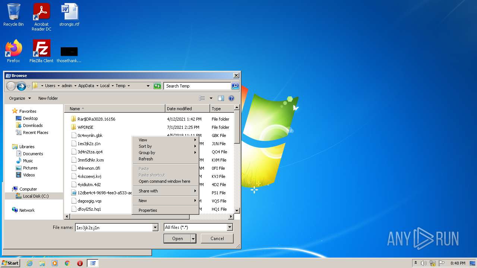Open strongis.rtf document on desktop
The height and width of the screenshot is (268, 477).
point(69,15)
